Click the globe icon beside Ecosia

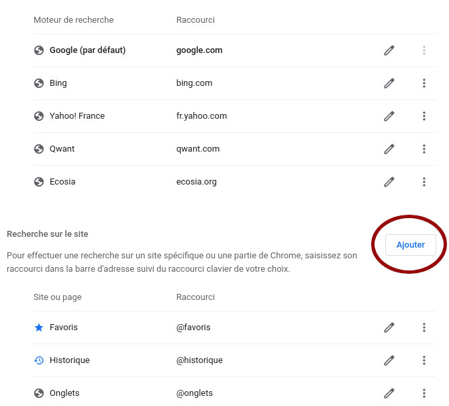tap(39, 182)
